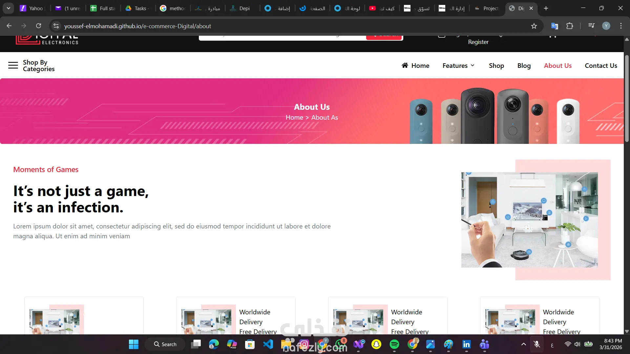Open the Blog navigation link
Image resolution: width=630 pixels, height=354 pixels.
point(524,66)
